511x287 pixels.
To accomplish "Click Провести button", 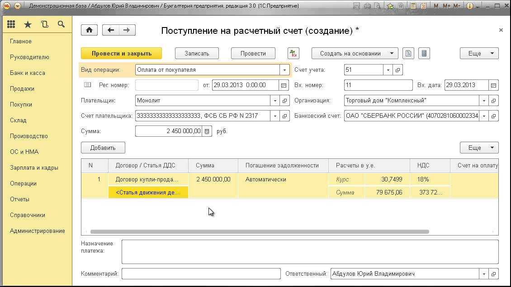I will click(x=253, y=53).
